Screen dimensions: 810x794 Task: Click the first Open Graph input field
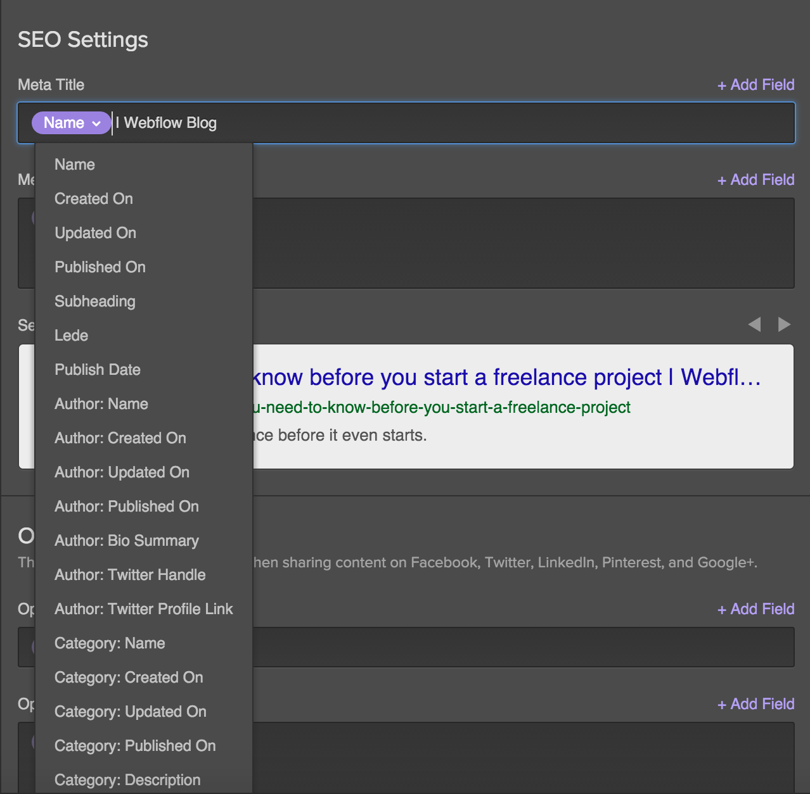523,647
